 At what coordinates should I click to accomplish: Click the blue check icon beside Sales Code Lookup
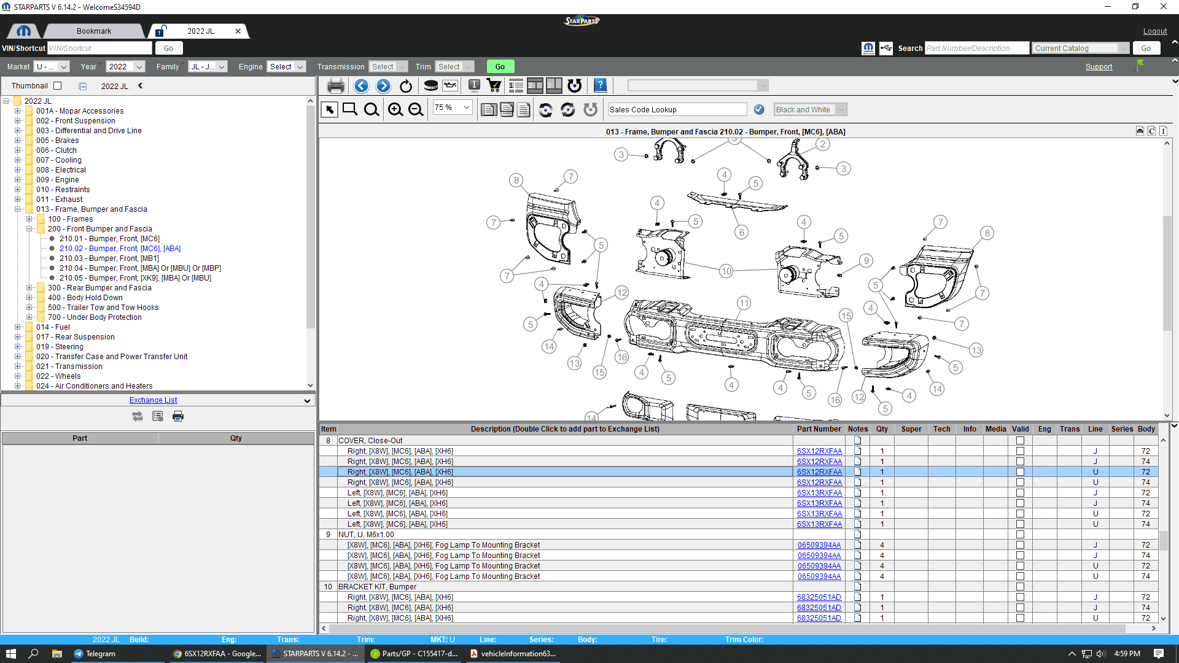pyautogui.click(x=759, y=109)
